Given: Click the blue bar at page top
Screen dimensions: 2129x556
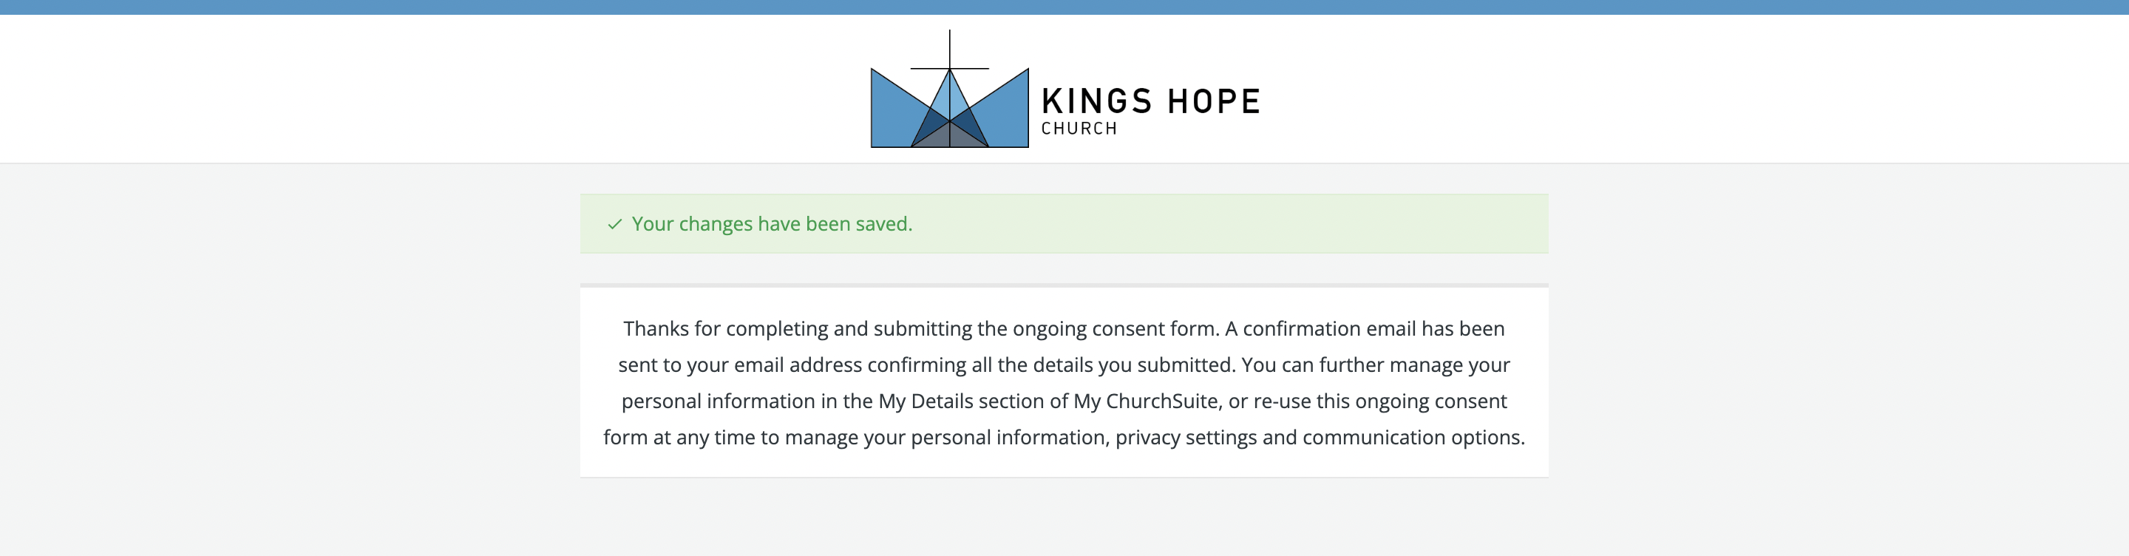Looking at the screenshot, I should [1064, 7].
